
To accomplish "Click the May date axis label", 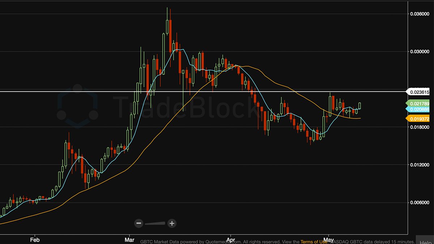I will point(328,240).
